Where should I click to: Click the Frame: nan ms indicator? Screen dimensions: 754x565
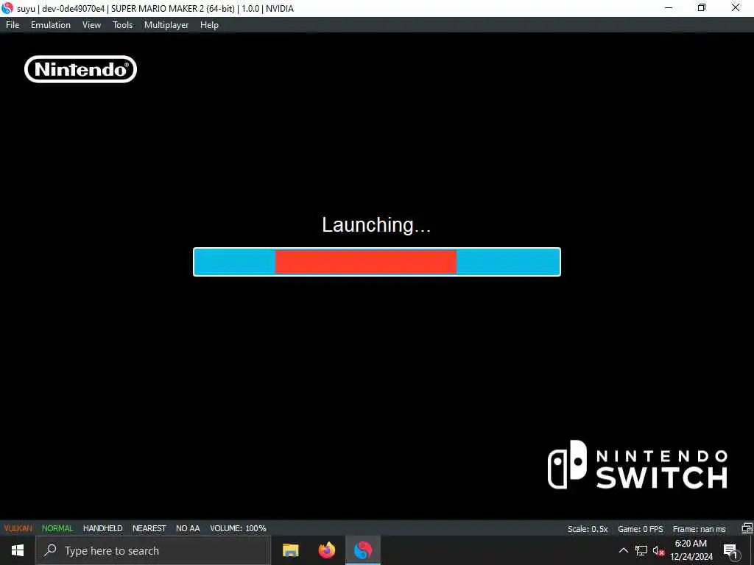point(700,529)
